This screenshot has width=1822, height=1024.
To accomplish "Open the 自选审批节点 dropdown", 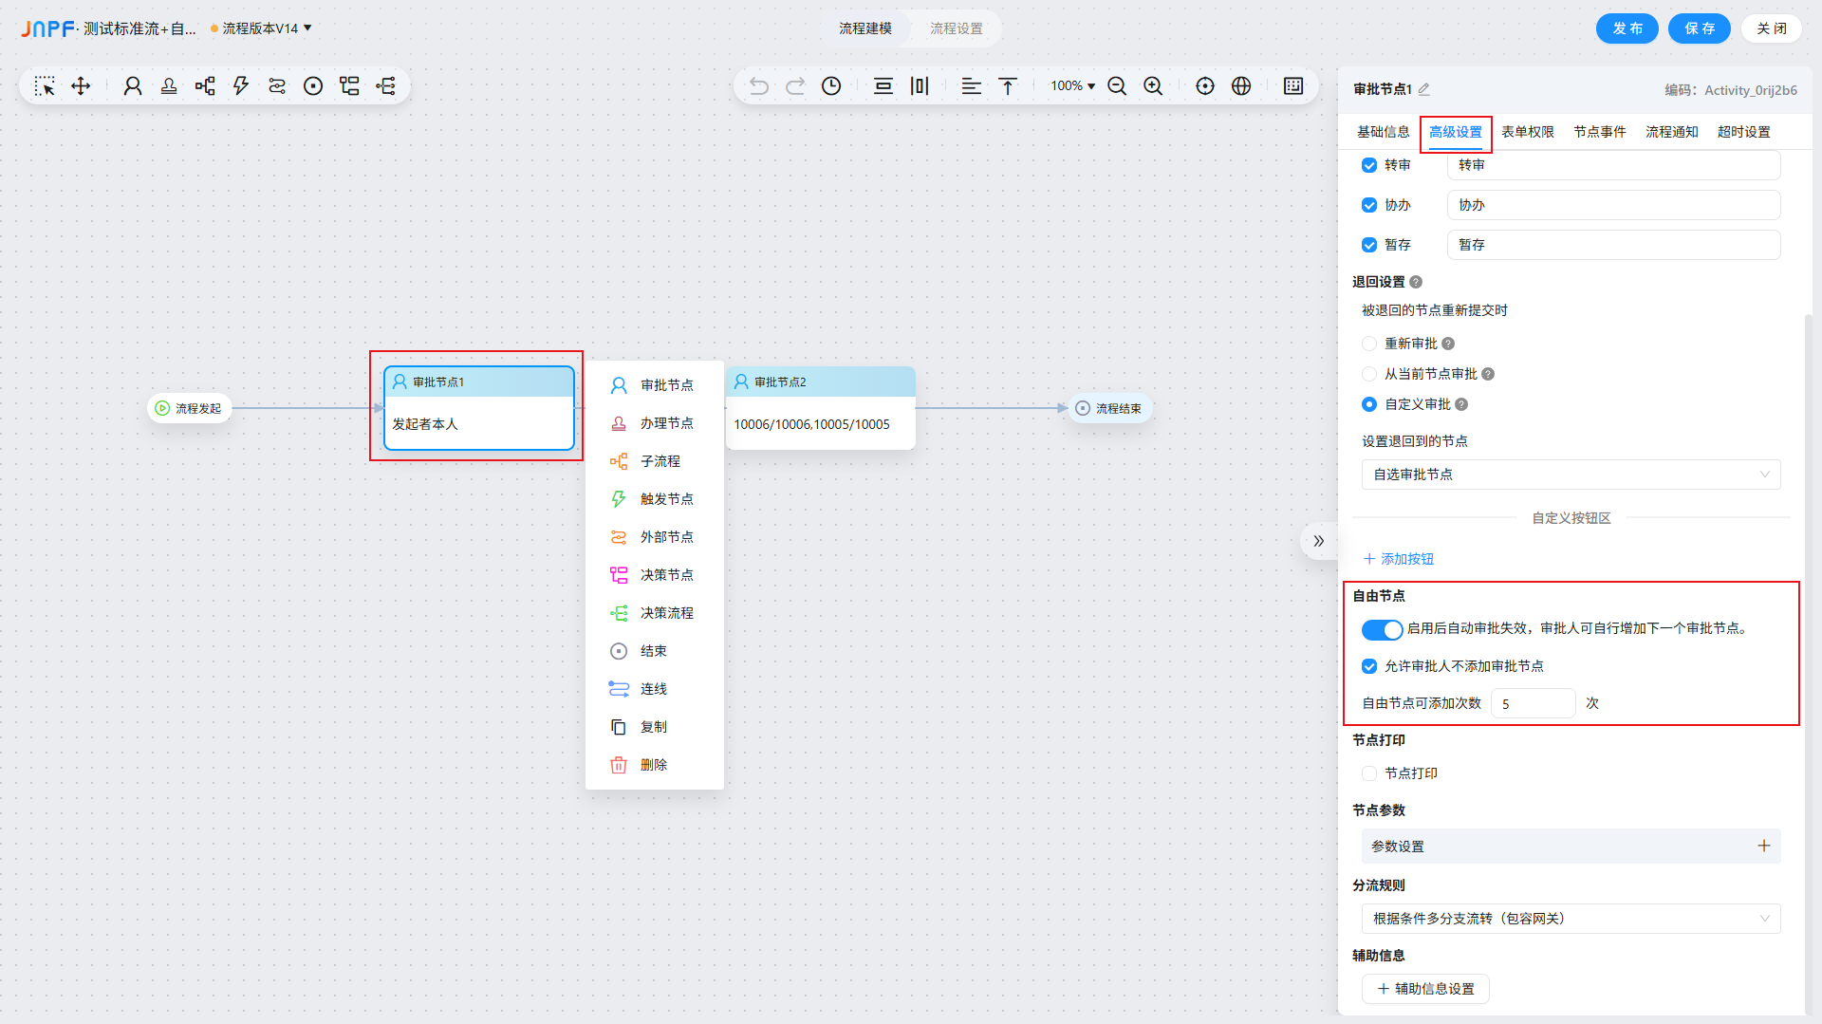I will pyautogui.click(x=1571, y=475).
